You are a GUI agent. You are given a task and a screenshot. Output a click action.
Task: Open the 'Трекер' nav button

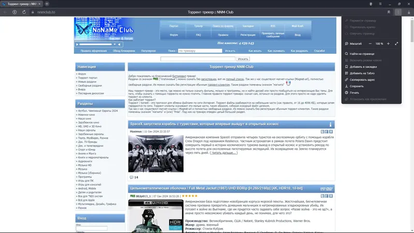pos(198,26)
